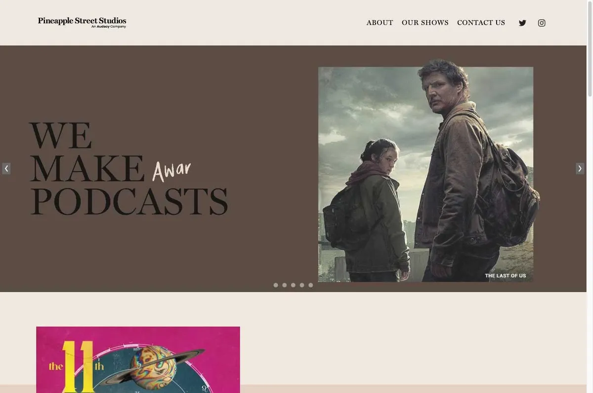Select the fourth carousel dot indicator
The width and height of the screenshot is (593, 393).
click(x=302, y=285)
